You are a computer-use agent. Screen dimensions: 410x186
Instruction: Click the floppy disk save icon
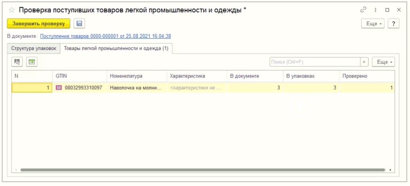point(79,24)
